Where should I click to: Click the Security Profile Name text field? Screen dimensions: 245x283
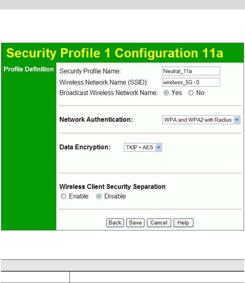tap(191, 71)
